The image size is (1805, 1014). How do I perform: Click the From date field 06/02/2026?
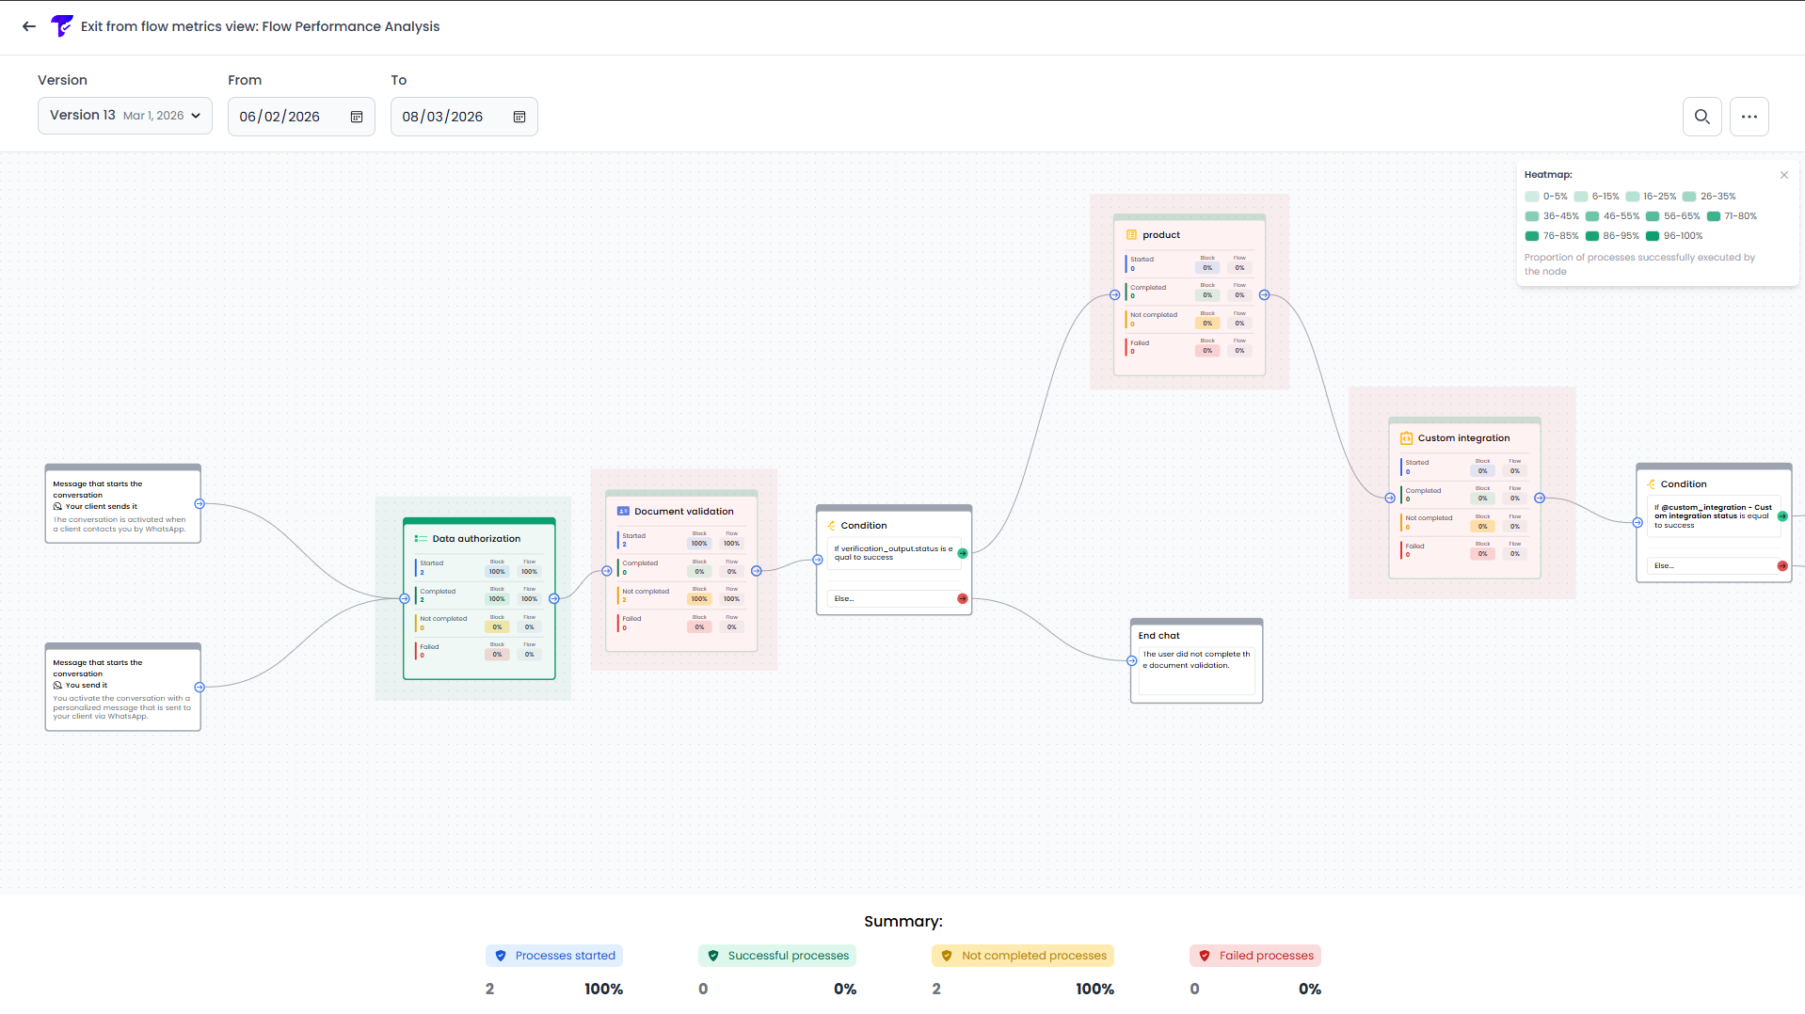click(280, 117)
